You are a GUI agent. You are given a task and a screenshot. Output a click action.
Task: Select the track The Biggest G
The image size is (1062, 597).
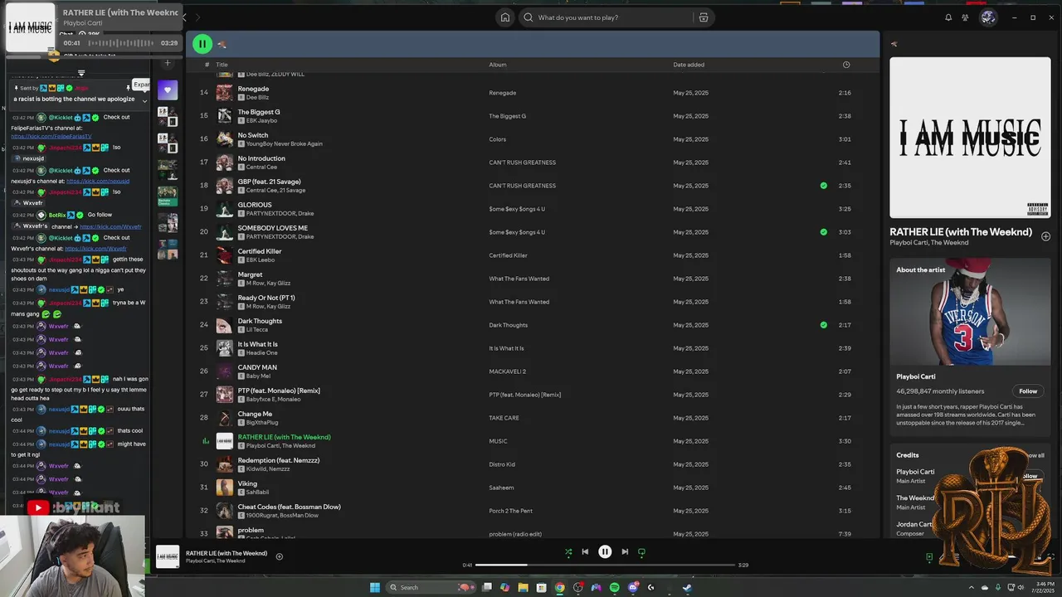259,112
